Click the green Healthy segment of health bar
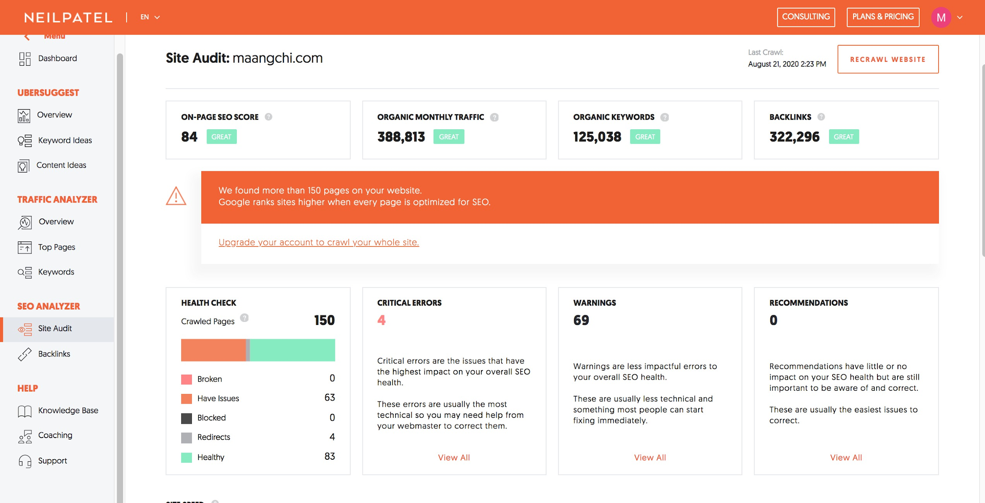985x503 pixels. click(292, 350)
